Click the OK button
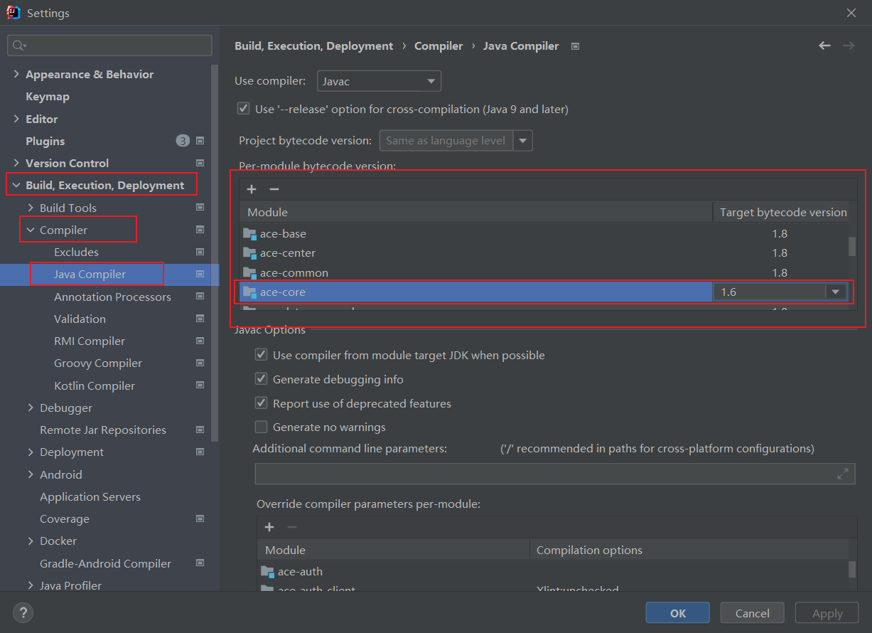 click(x=677, y=613)
